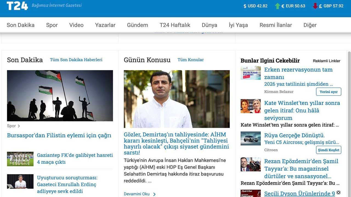The image size is (351, 197).
Task: Click the arrow next to Devamini Oku
Action: tap(154, 194)
